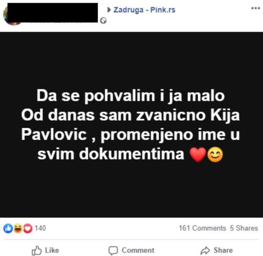This screenshot has height=256, width=263.
Task: Open the 5 Shares link
Action: click(x=244, y=228)
